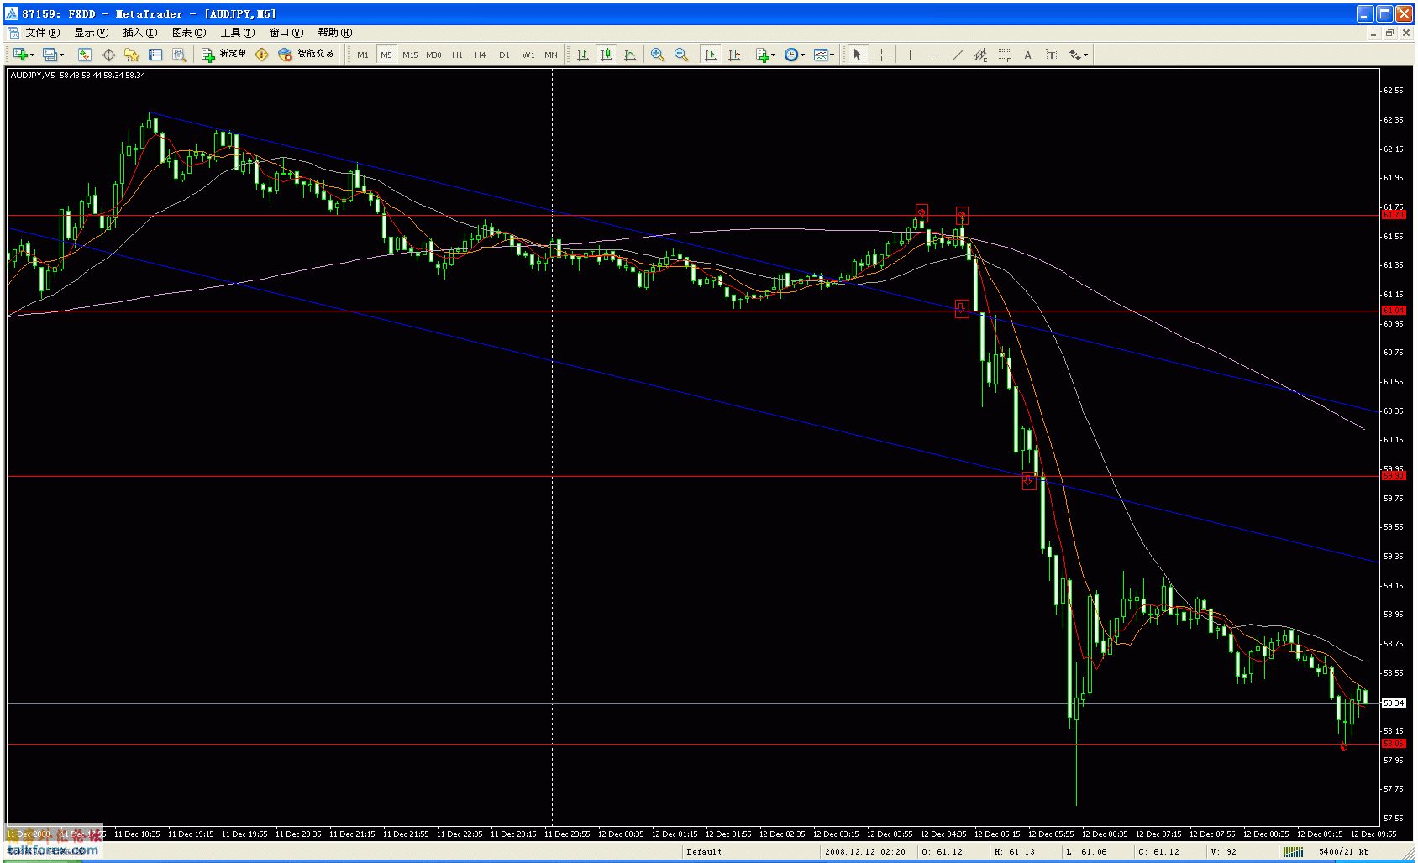Open Navigator folder-star icon
The image size is (1418, 863).
tap(132, 55)
